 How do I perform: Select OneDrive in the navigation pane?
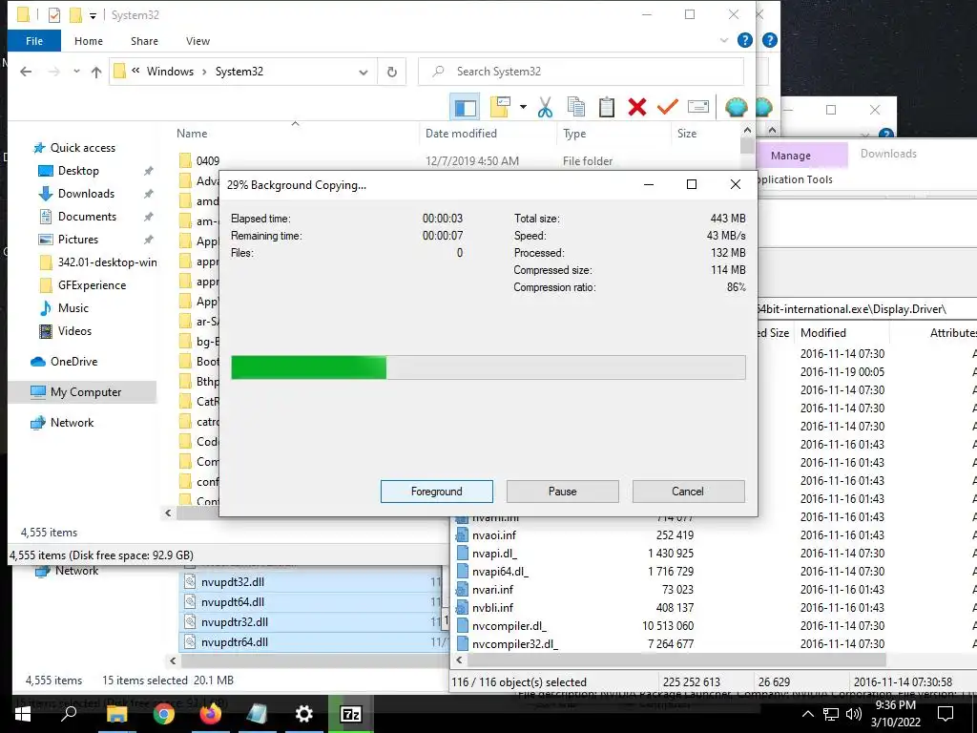coord(73,362)
